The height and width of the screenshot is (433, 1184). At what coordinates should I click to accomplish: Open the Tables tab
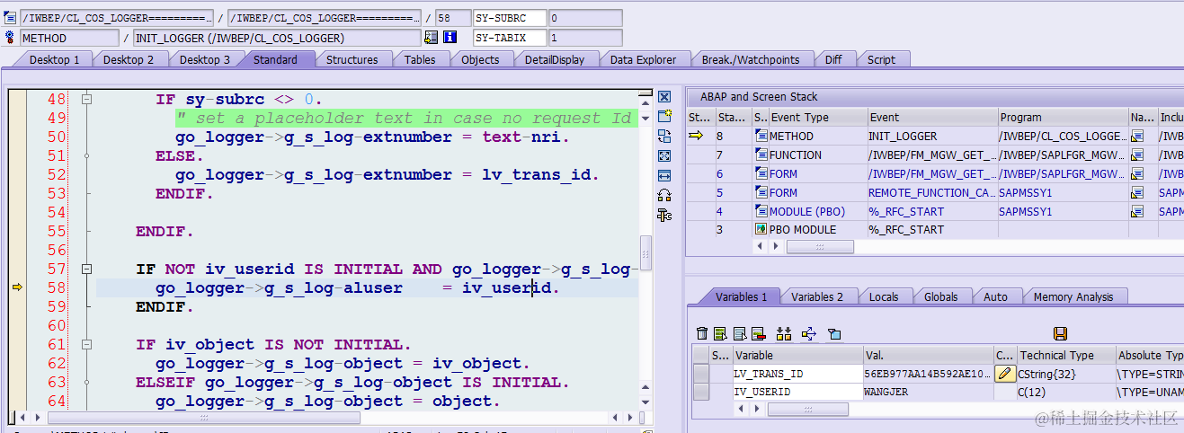tap(420, 59)
